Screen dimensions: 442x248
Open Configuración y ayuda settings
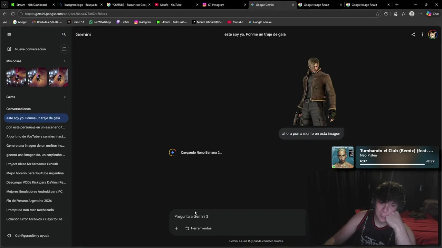pos(28,236)
